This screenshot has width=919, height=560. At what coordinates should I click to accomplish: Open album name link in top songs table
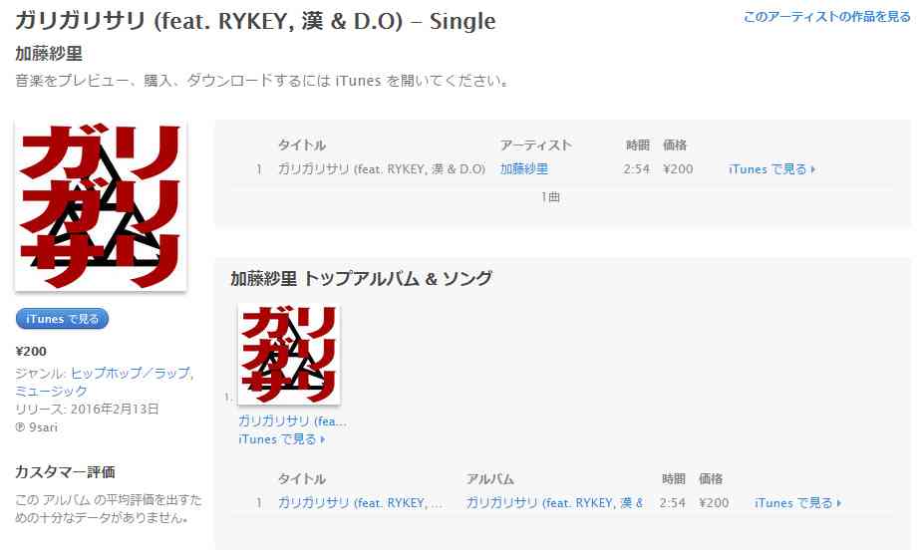(x=554, y=502)
